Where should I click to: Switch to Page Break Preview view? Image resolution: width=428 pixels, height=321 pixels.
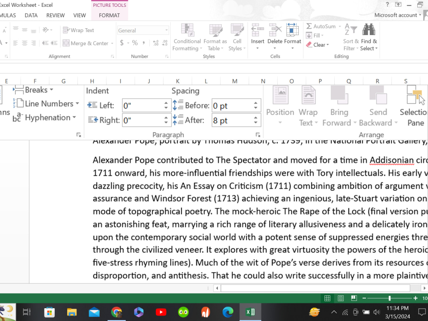point(354,298)
